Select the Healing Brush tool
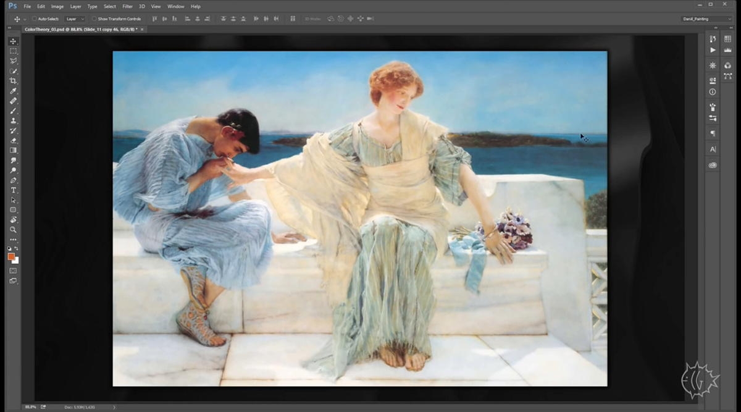Viewport: 741px width, 412px height. click(x=13, y=101)
